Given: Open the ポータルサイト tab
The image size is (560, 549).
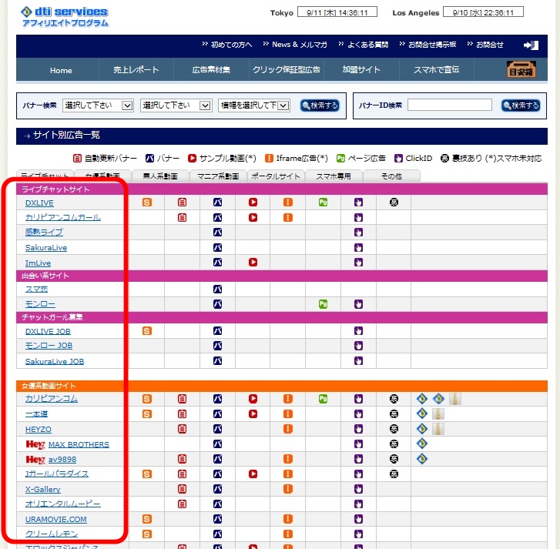Looking at the screenshot, I should pos(276,176).
